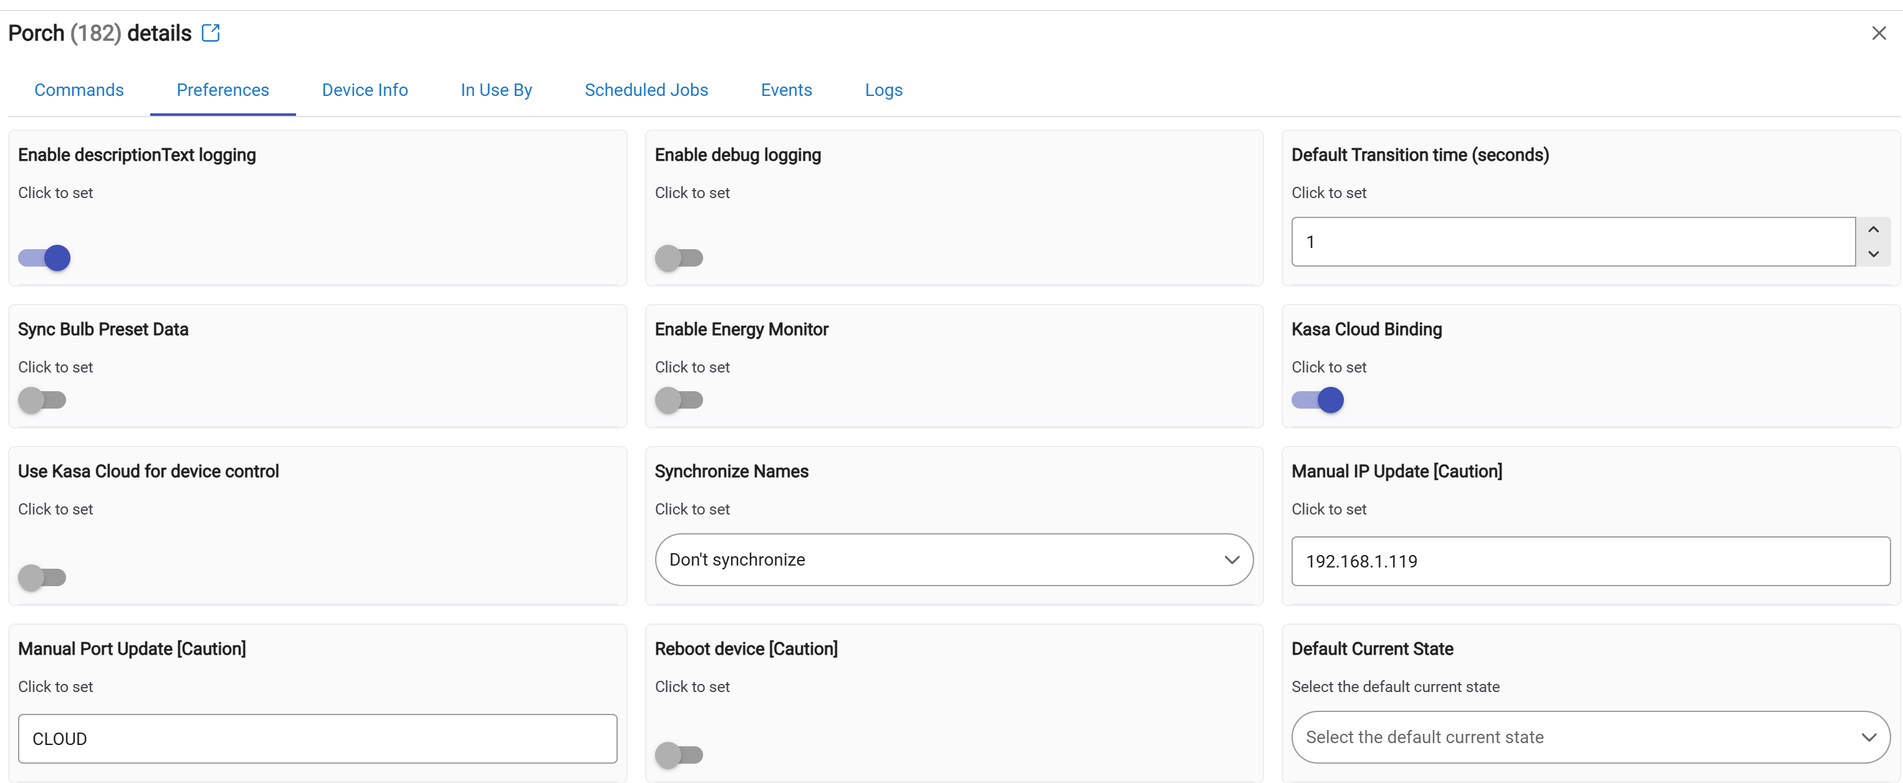The width and height of the screenshot is (1903, 783).
Task: Toggle Sync Bulb Preset Data
Action: 42,400
